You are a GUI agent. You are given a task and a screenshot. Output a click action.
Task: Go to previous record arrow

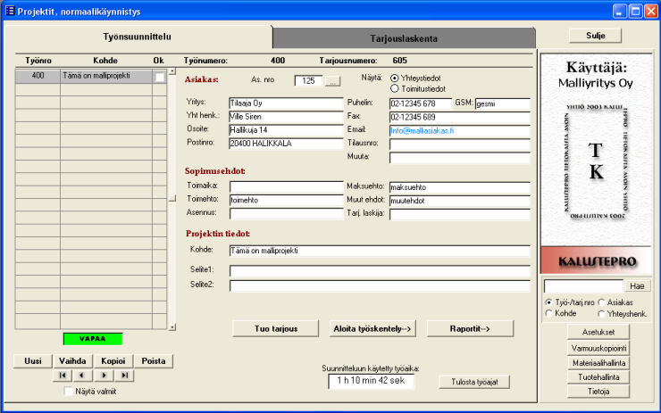coord(82,376)
